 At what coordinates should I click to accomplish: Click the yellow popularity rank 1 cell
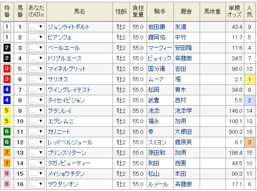point(250,80)
